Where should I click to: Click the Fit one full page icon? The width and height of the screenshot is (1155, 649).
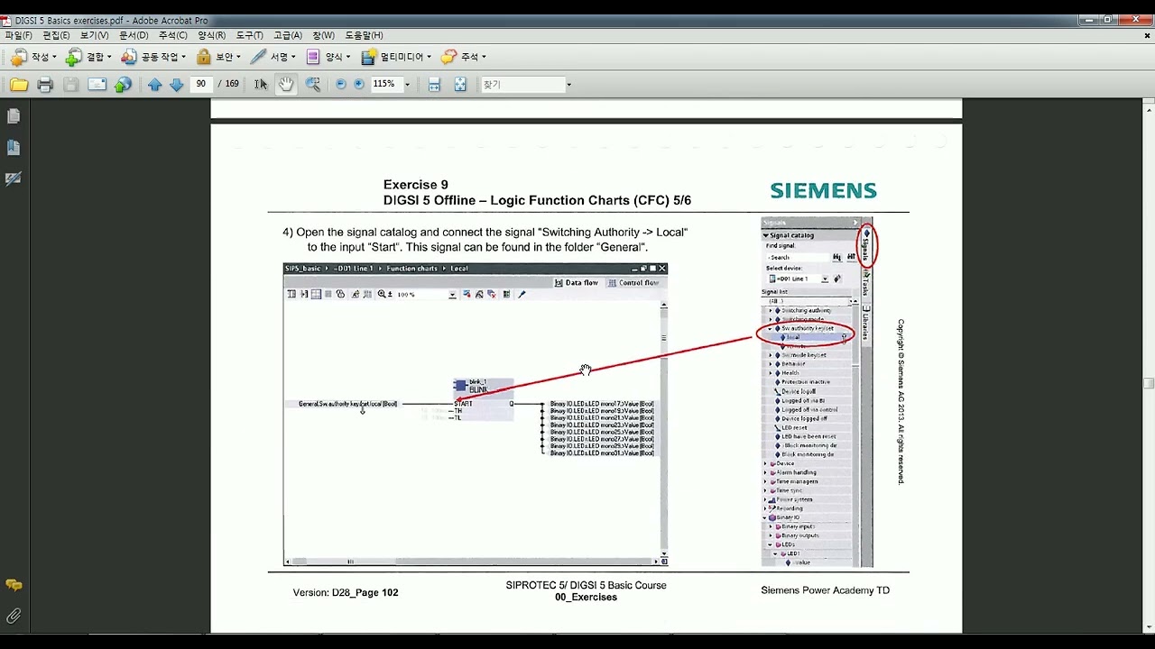click(x=460, y=84)
